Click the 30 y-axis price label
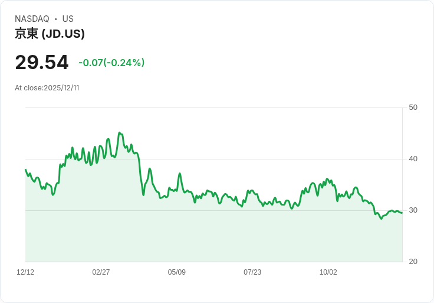The height and width of the screenshot is (303, 434). [x=413, y=210]
